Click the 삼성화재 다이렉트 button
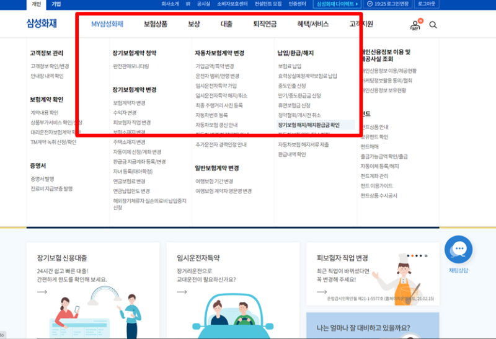Image resolution: width=496 pixels, height=339 pixels. 337,4
